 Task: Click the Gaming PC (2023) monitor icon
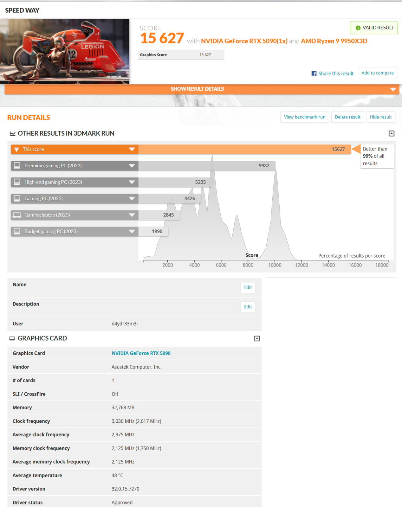17,198
